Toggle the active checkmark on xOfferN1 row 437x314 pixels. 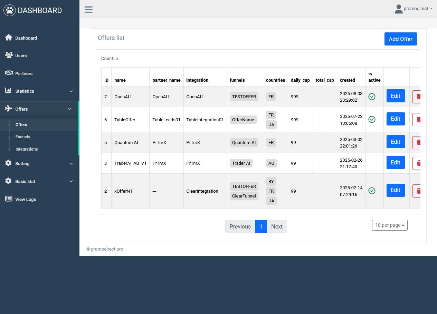372,191
